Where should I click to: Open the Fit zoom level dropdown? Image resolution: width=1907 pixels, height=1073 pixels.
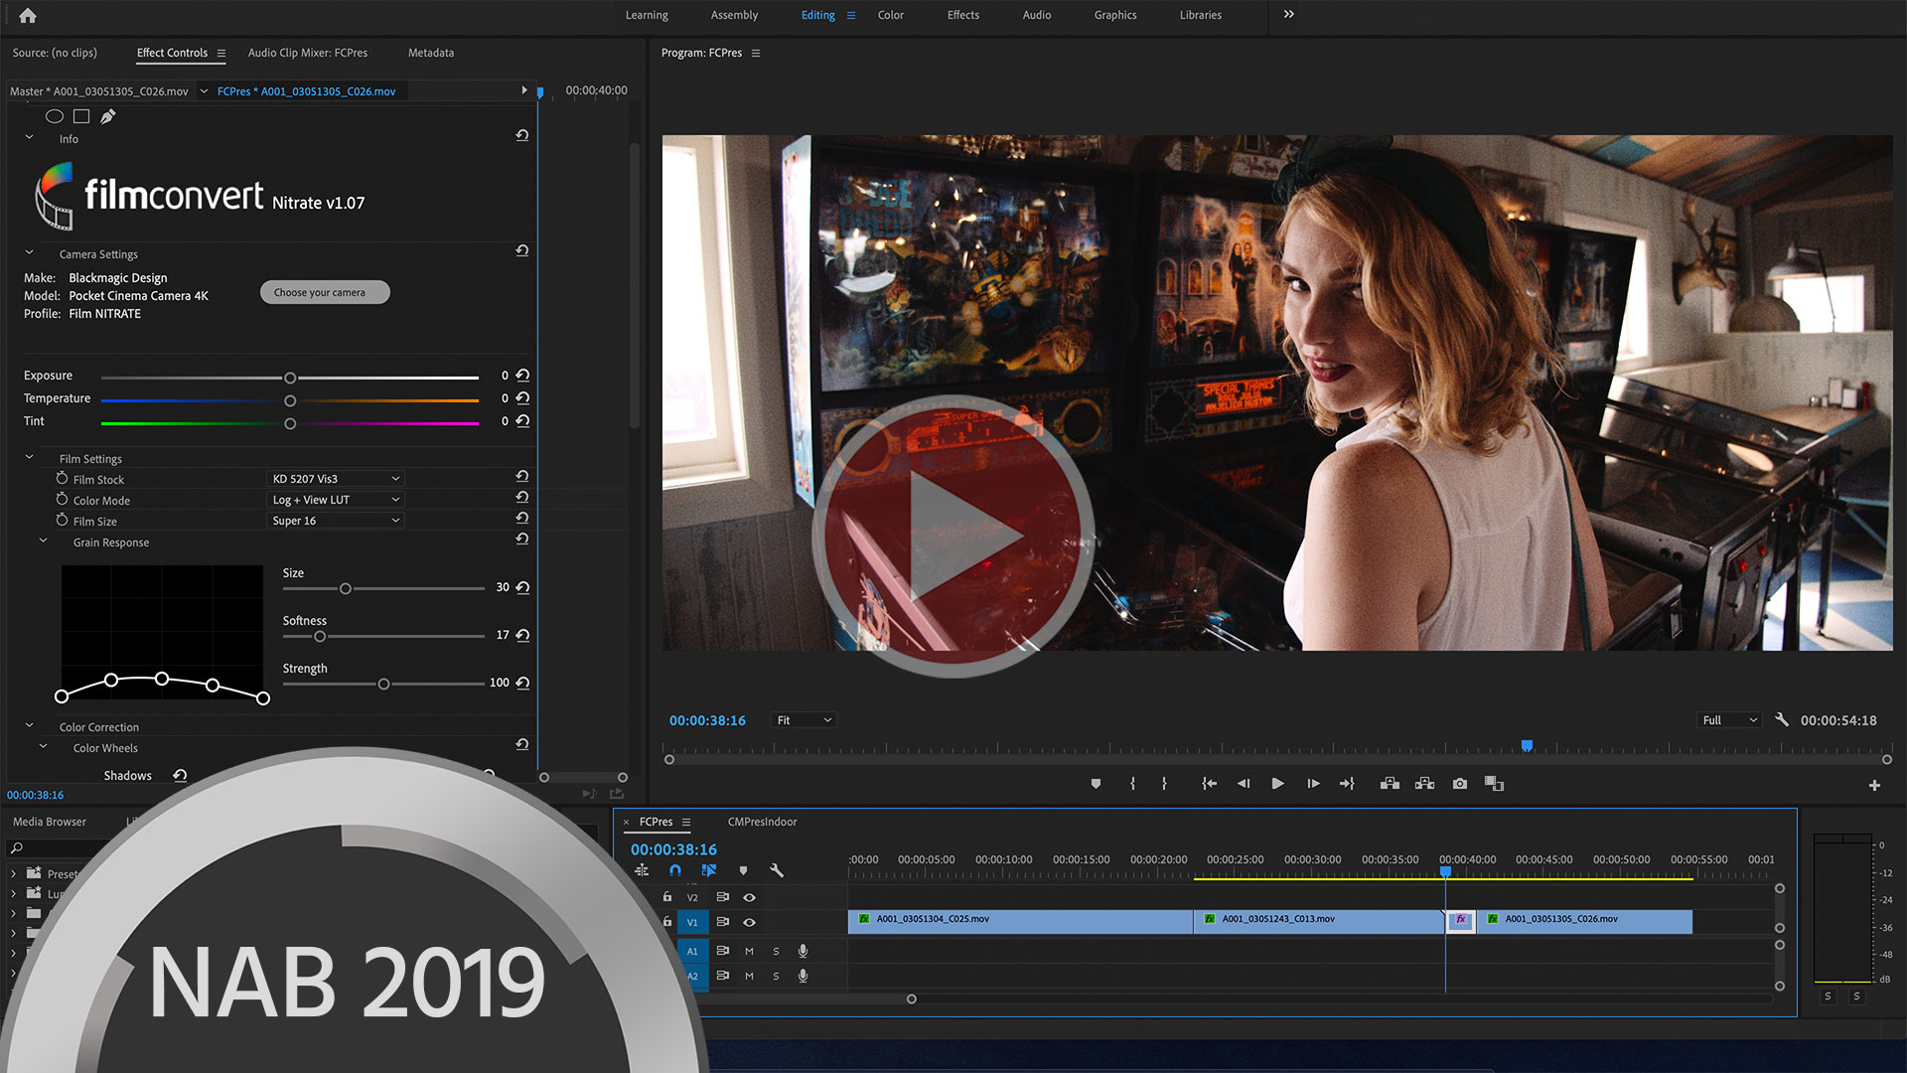tap(804, 720)
